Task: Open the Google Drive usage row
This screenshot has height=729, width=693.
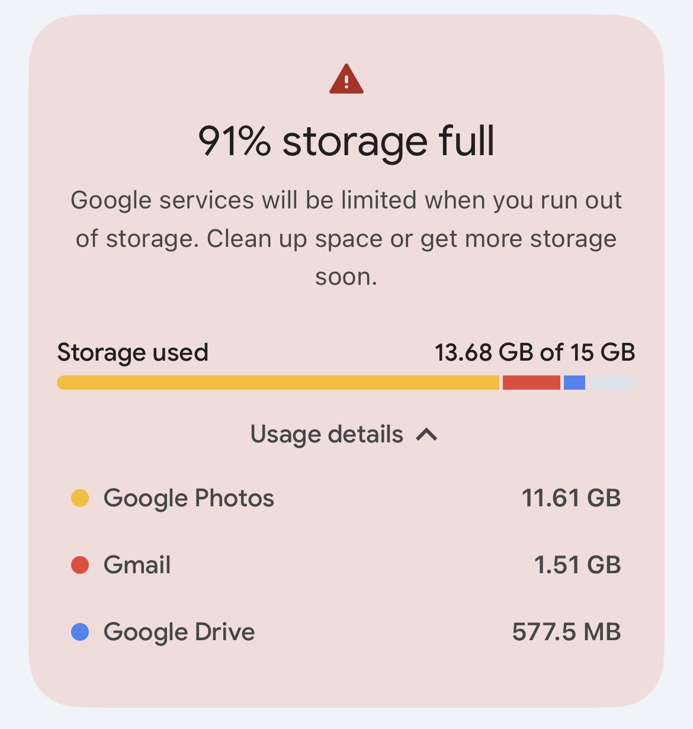Action: [346, 632]
